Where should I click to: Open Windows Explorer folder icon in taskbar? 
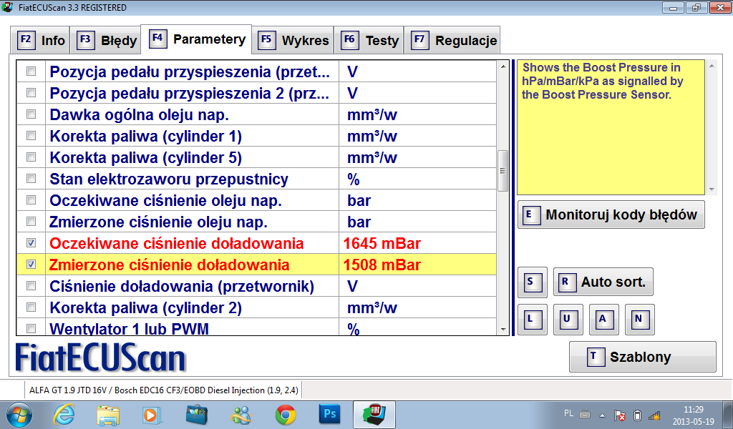point(108,415)
